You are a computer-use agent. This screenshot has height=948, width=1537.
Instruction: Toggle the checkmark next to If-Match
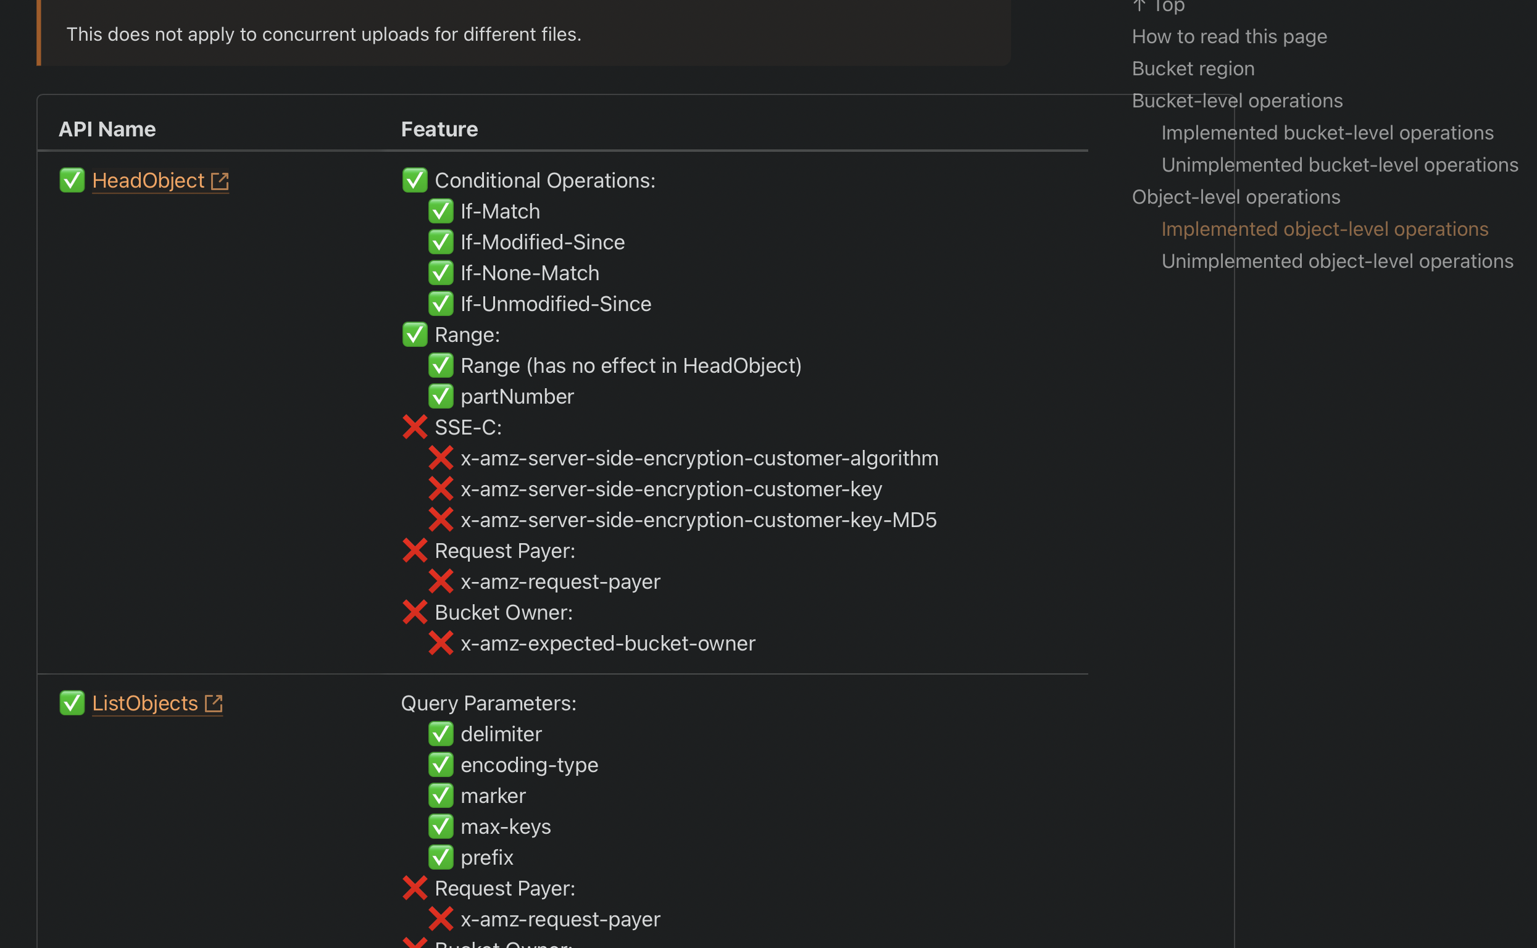click(441, 211)
